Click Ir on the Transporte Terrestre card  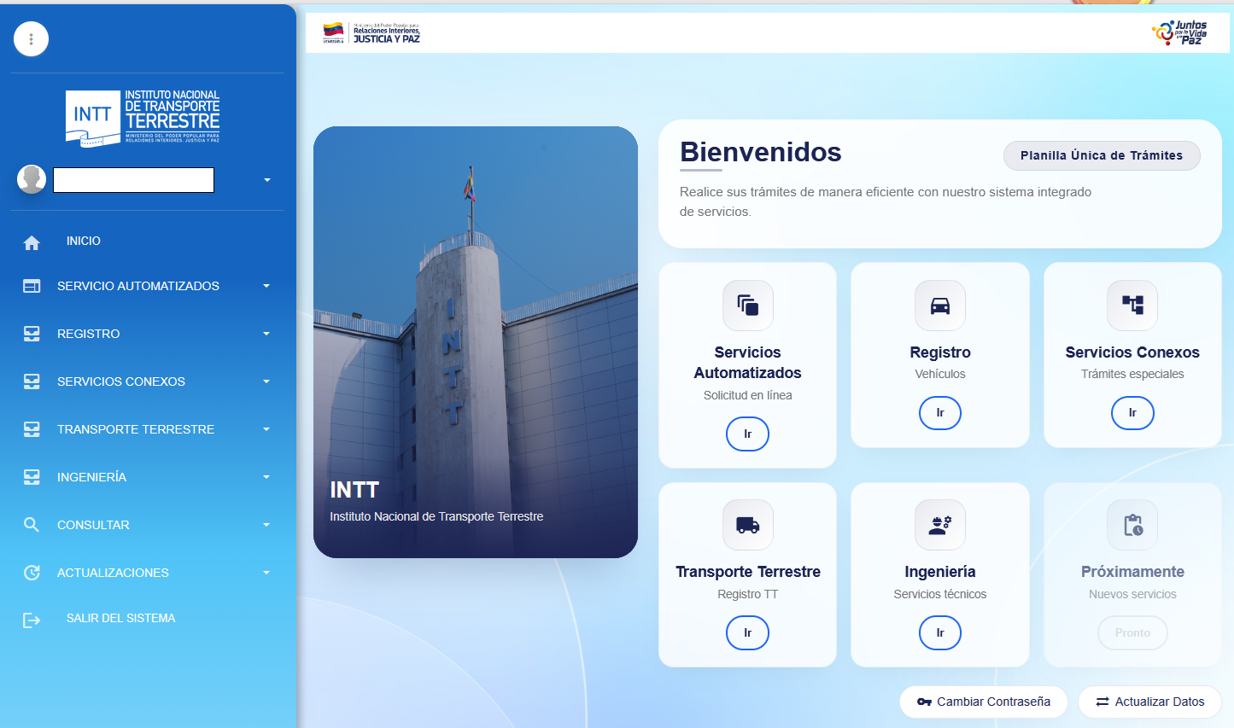[x=747, y=632]
